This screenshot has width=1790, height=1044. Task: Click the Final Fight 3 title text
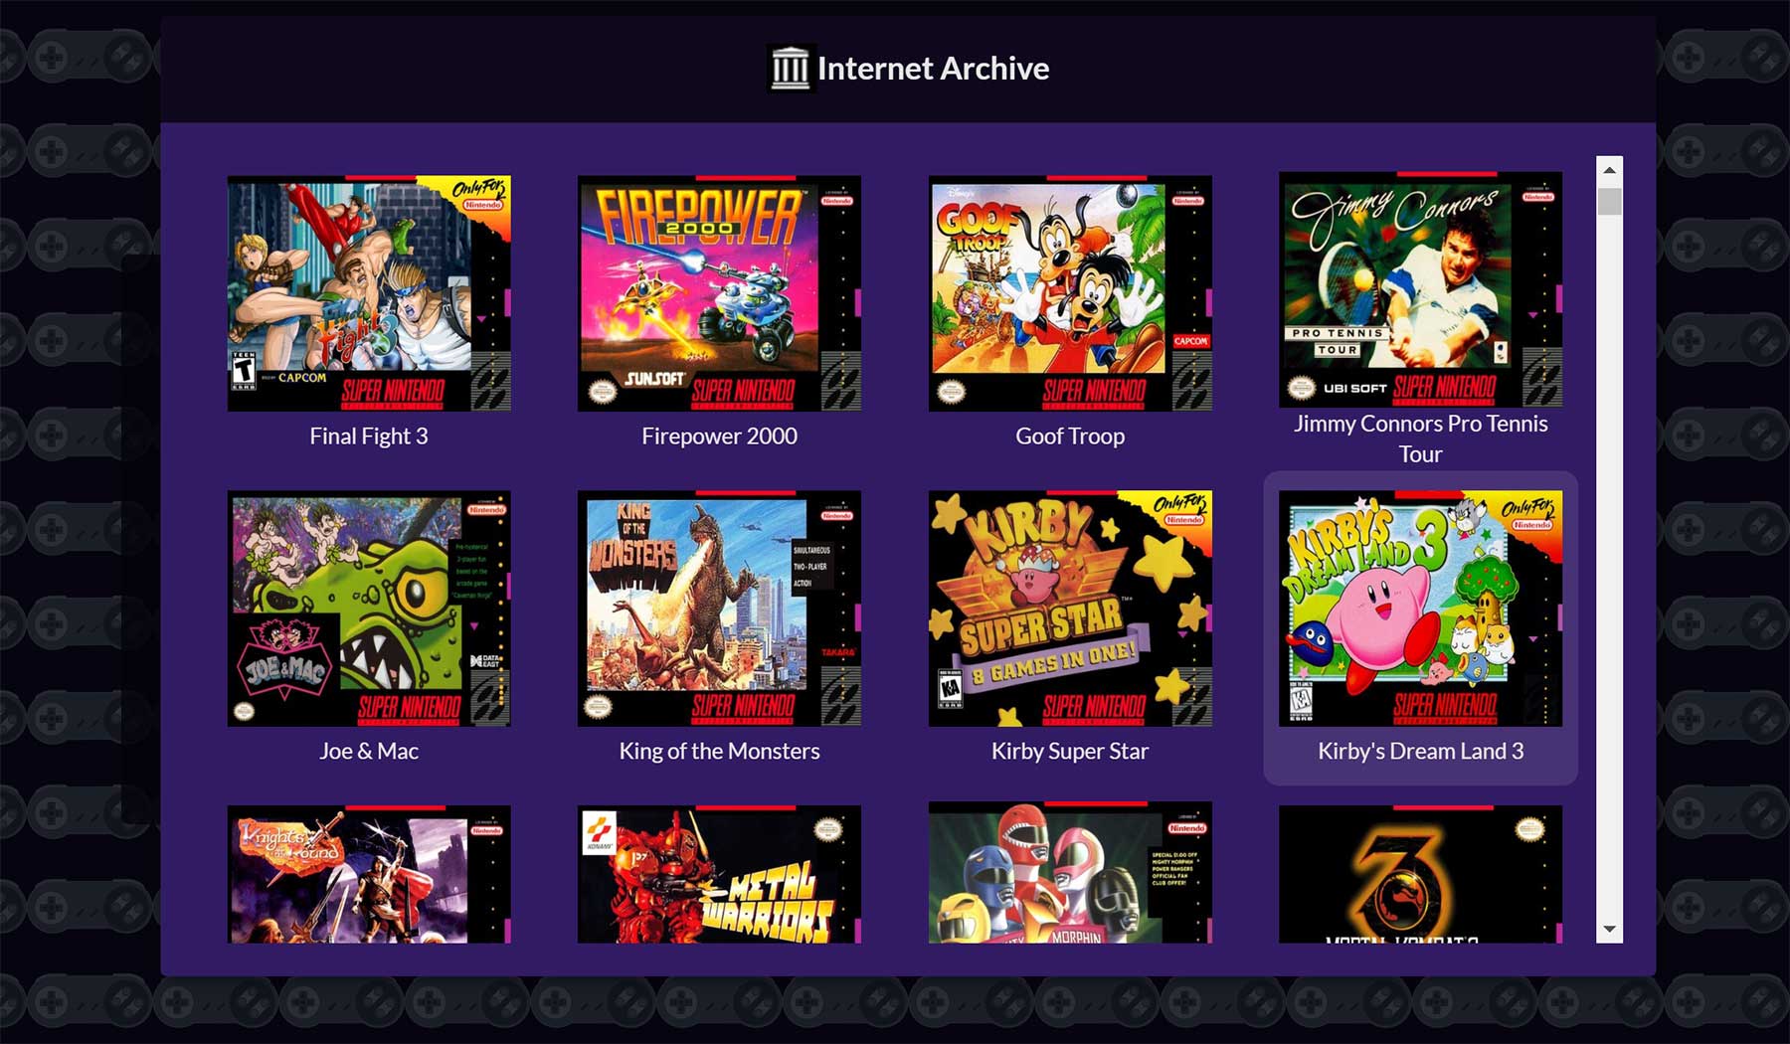pyautogui.click(x=369, y=436)
